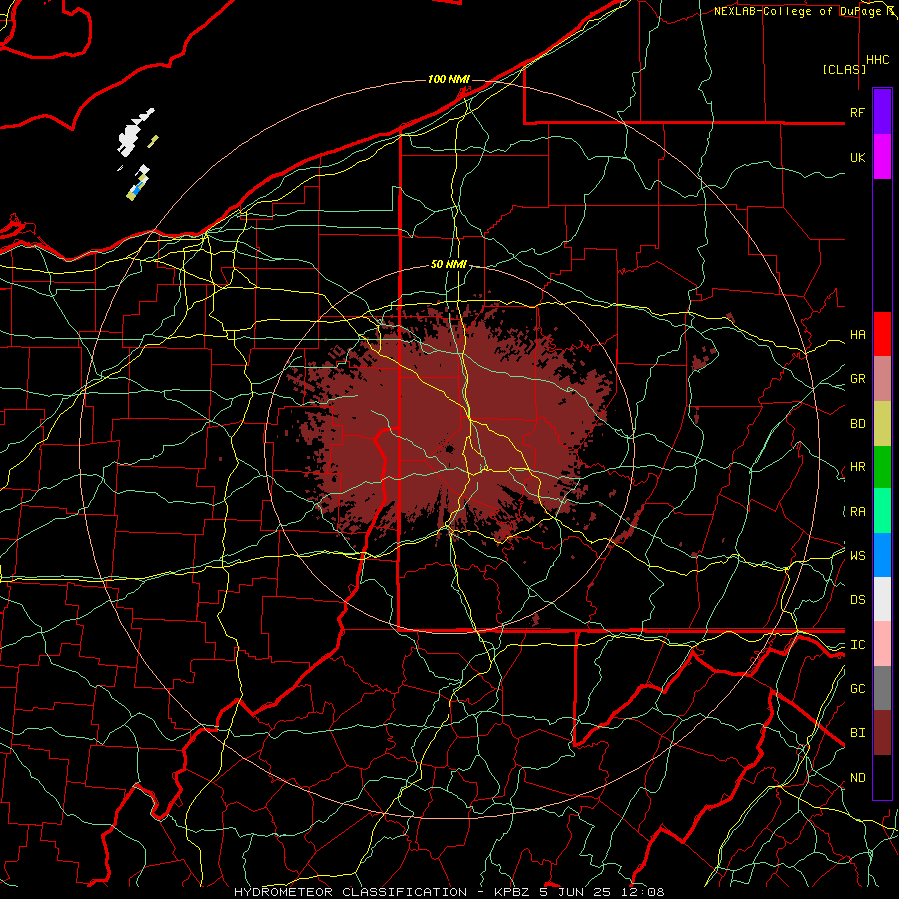Click the "WS" legend label

(858, 556)
